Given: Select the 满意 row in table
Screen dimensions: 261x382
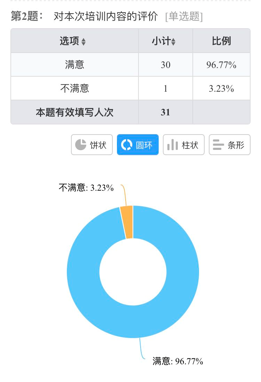Looking at the screenshot, I should pos(130,64).
